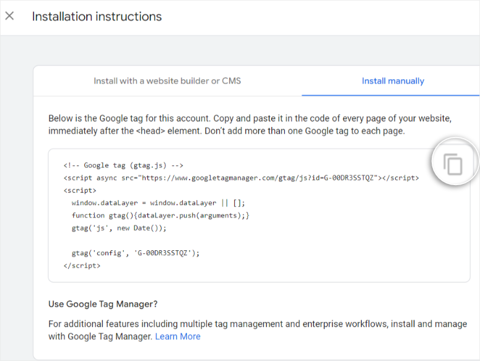Click the Installation instructions title
This screenshot has width=480, height=361.
coord(97,17)
